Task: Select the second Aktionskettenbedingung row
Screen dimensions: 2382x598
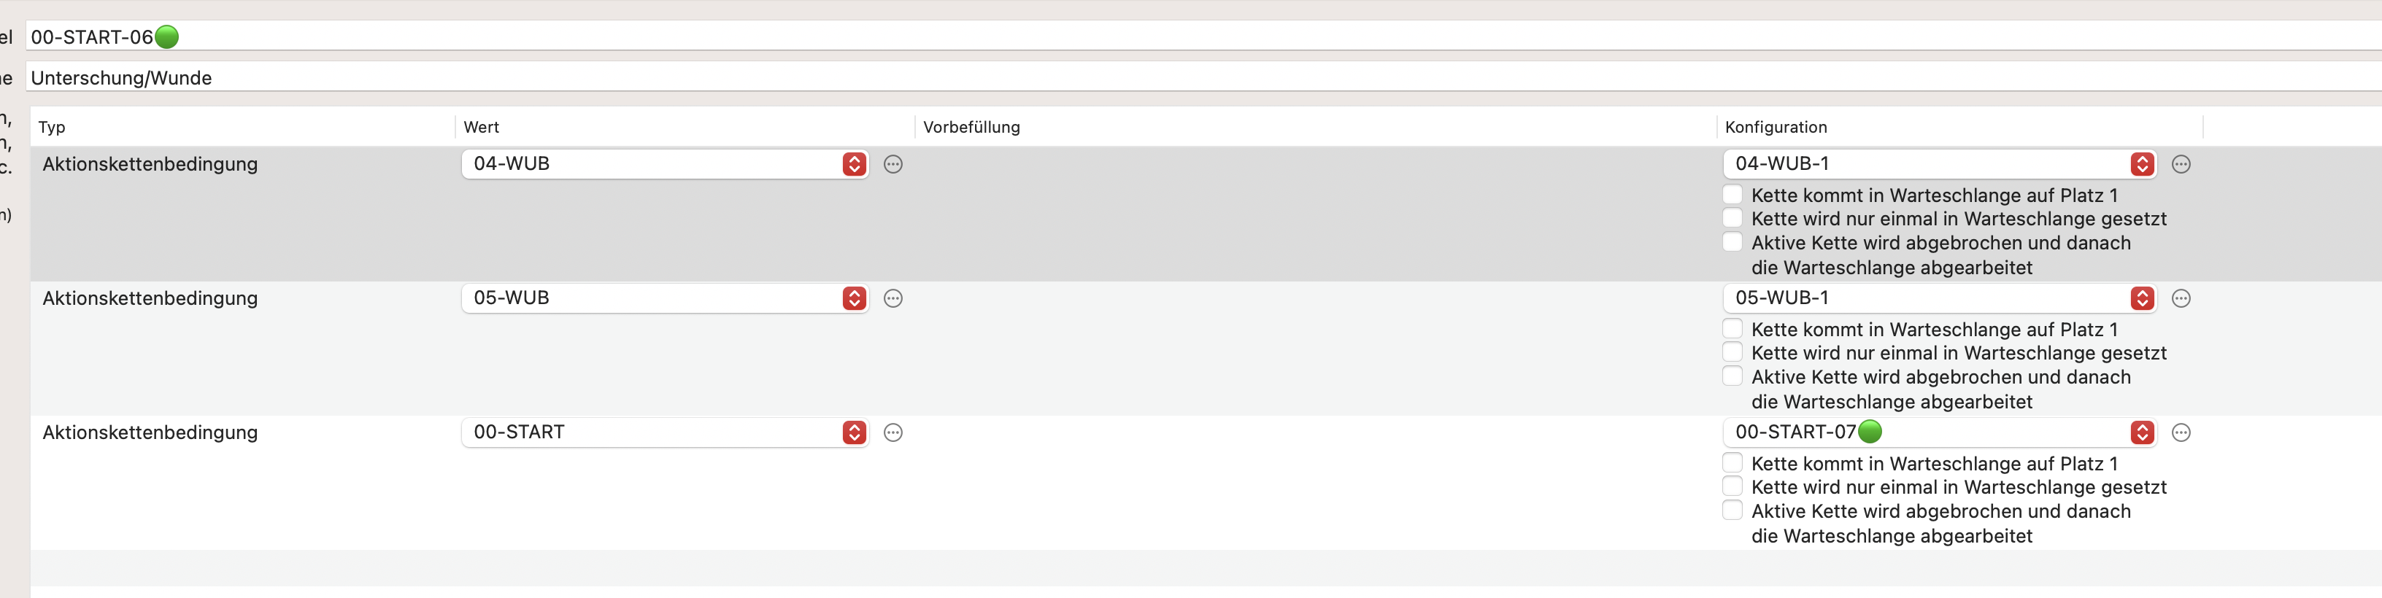Action: pyautogui.click(x=1206, y=349)
